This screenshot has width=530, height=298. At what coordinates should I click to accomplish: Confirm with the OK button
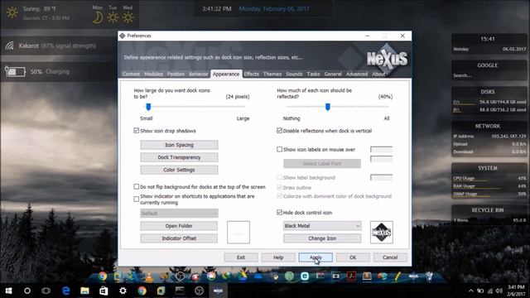pos(353,257)
